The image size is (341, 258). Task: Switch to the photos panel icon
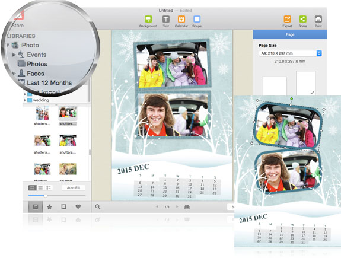point(36,207)
